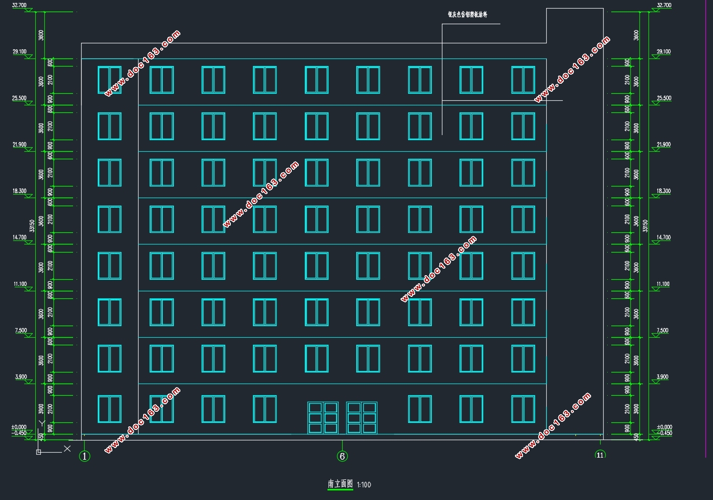Select the drawing title 南立面图
713x500 pixels.
(341, 484)
